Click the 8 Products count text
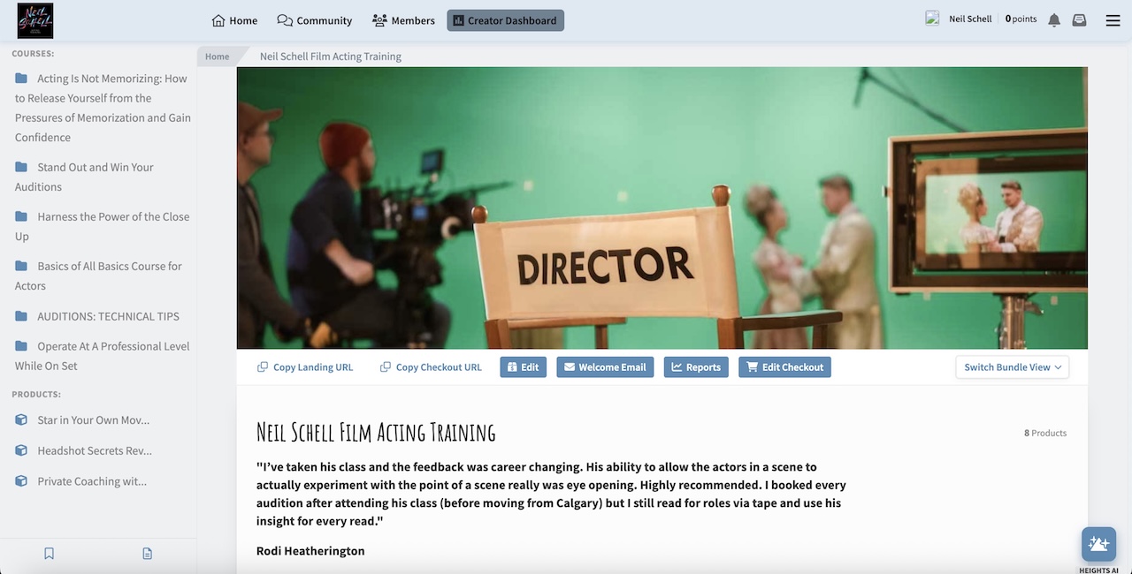 (x=1045, y=434)
